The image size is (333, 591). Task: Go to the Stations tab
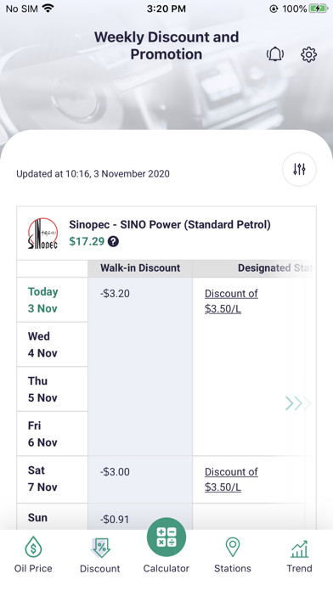tap(233, 555)
